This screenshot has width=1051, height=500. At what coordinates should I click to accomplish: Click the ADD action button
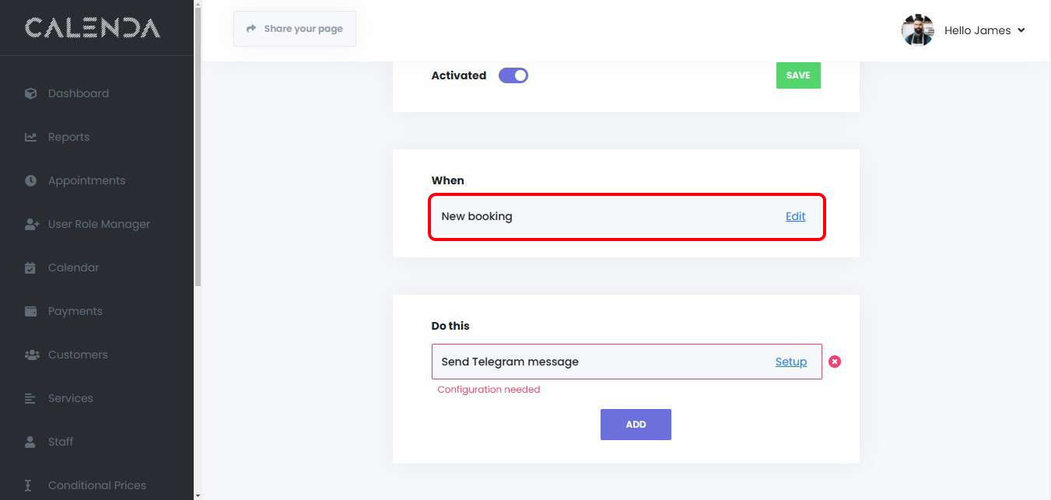(x=636, y=425)
